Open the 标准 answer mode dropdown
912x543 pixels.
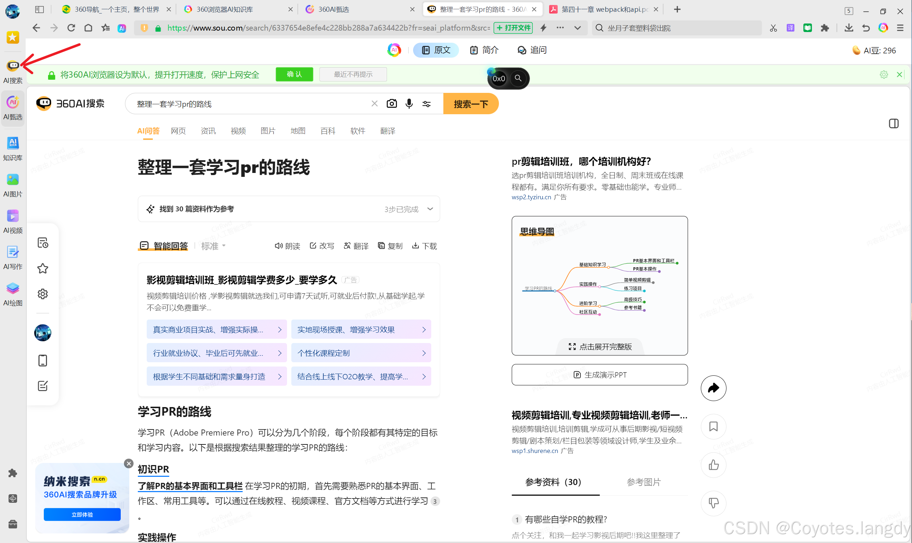213,246
